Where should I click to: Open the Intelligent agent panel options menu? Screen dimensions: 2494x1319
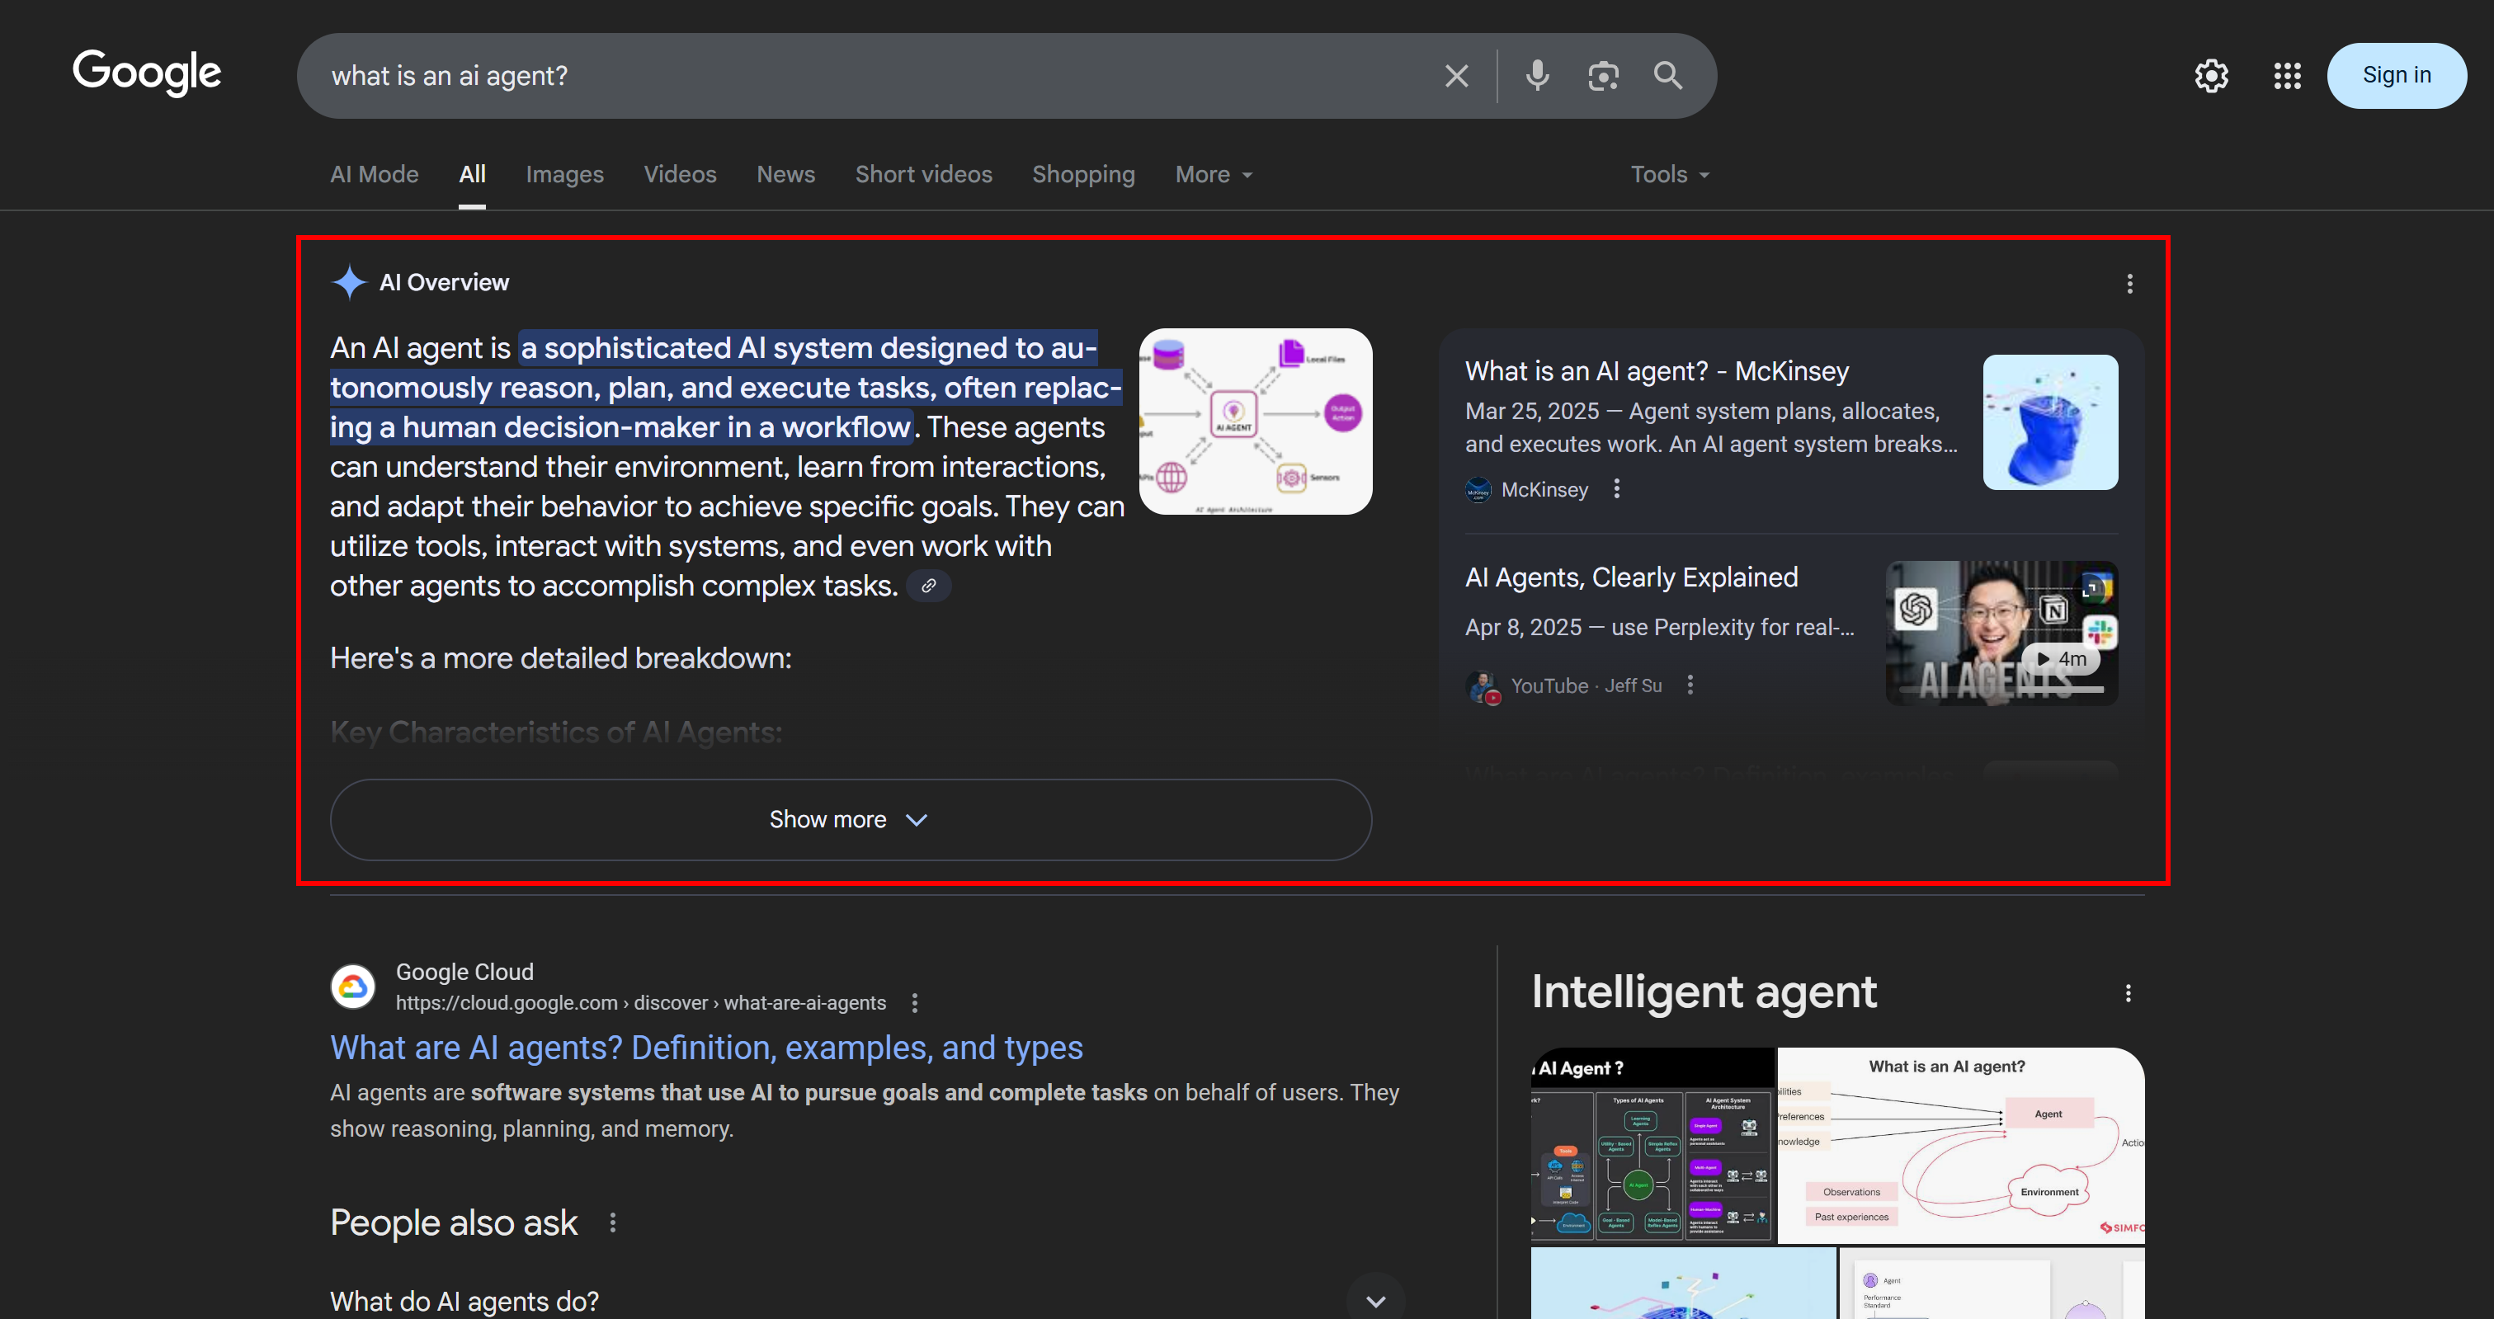click(2127, 993)
